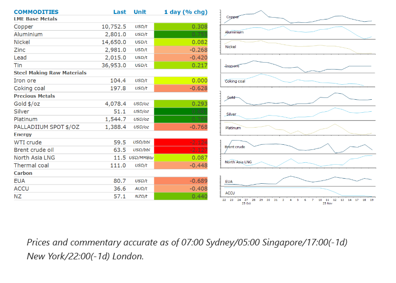Click the Coking coal row name
The height and width of the screenshot is (283, 396).
tap(30, 88)
